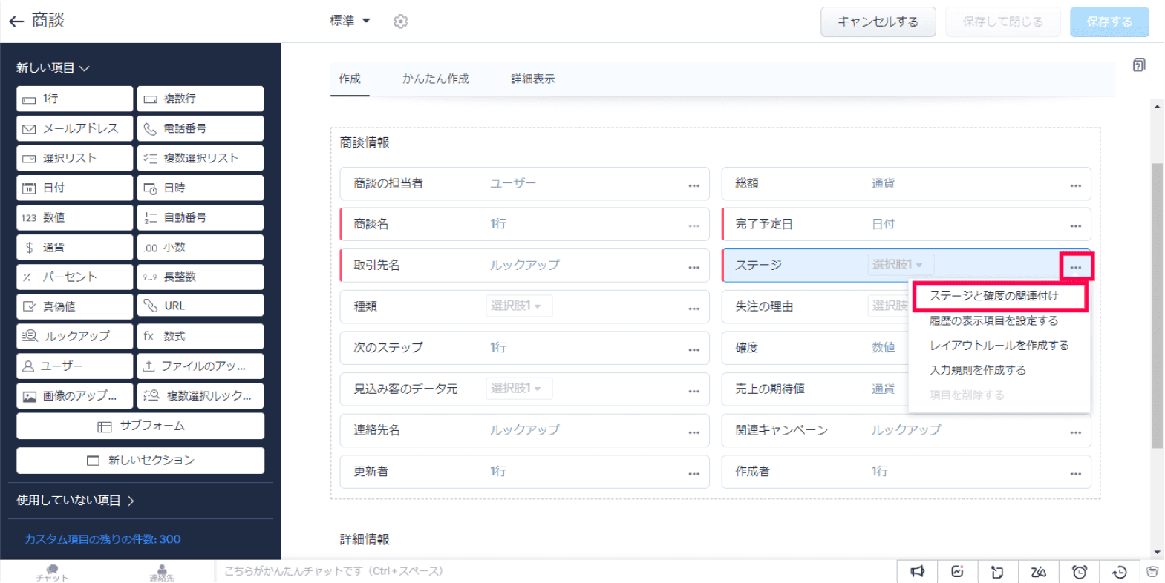This screenshot has width=1165, height=583.
Task: Add a メールアドレス field
Action: [x=75, y=128]
